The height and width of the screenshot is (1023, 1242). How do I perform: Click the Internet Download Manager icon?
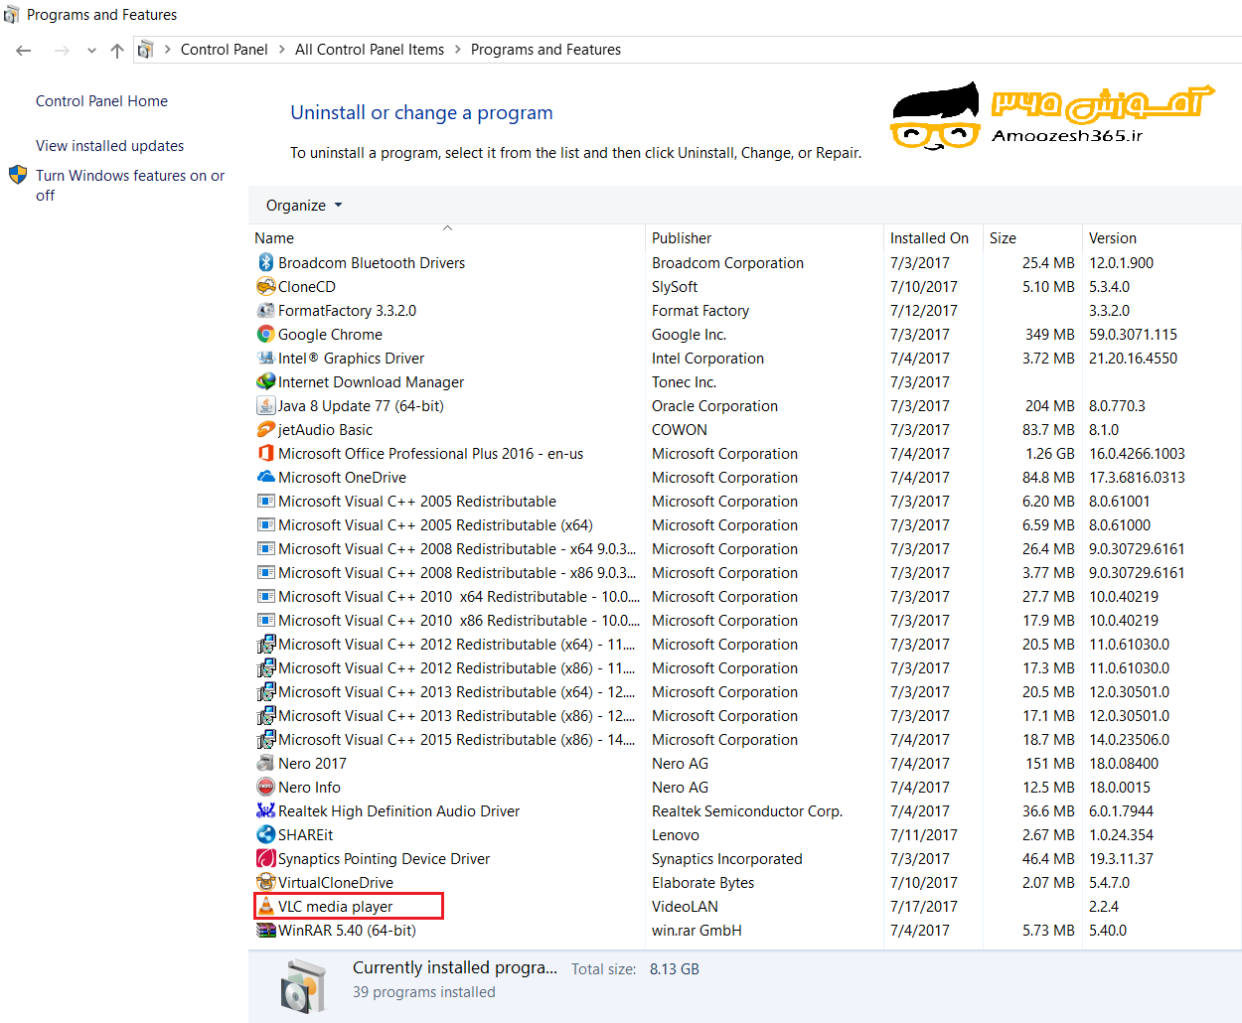265,381
